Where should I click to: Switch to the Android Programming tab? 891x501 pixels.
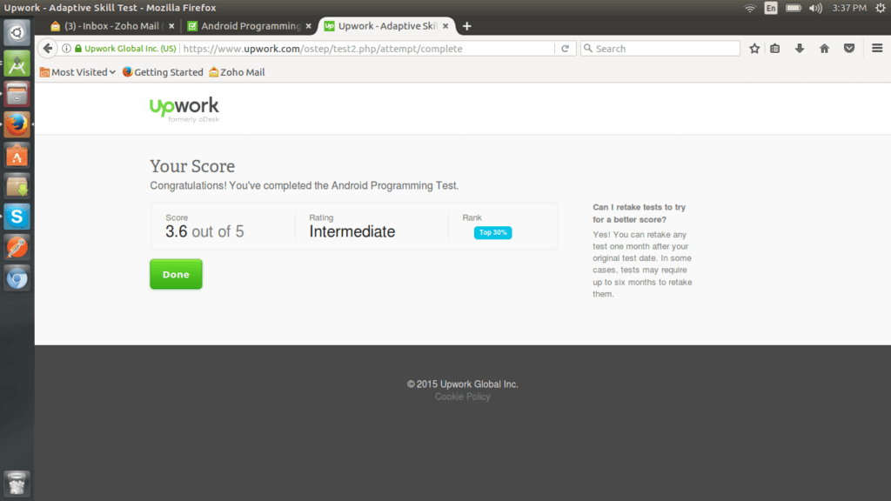click(x=250, y=26)
